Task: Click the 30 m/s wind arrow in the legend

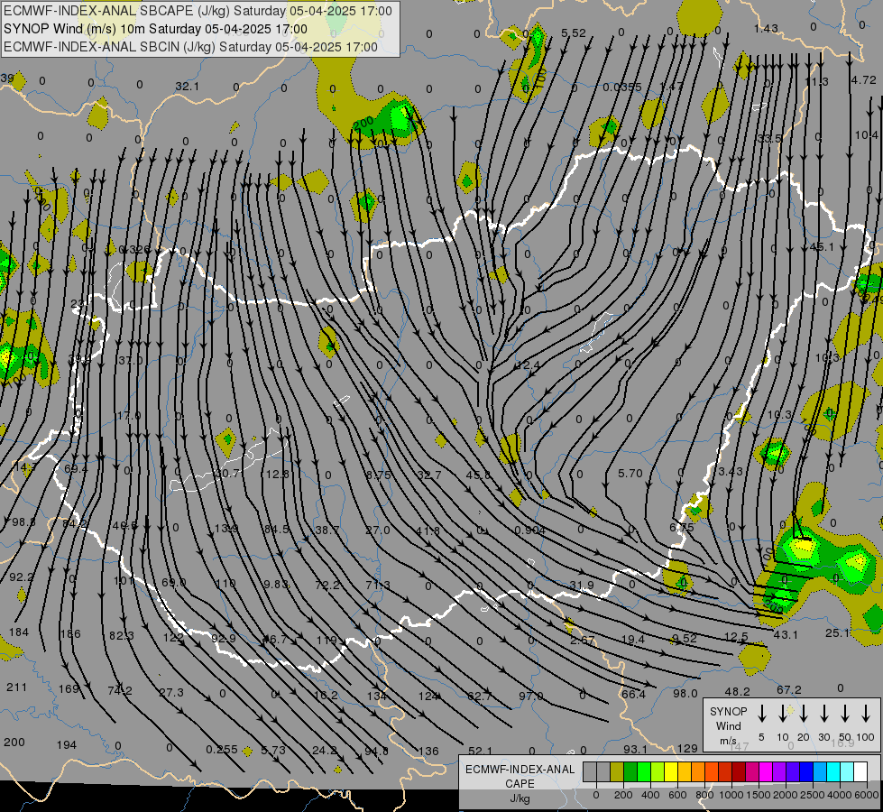Action: (x=824, y=714)
